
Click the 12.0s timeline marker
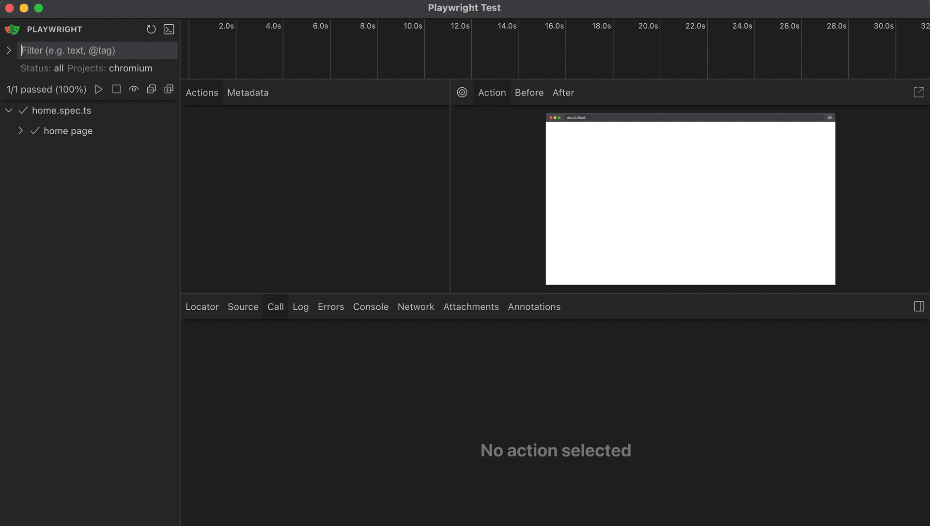tap(460, 26)
